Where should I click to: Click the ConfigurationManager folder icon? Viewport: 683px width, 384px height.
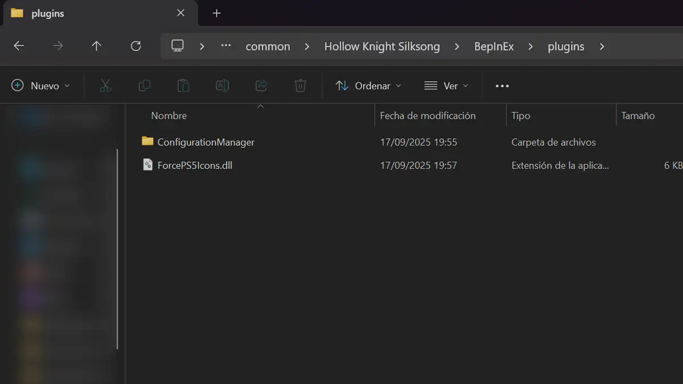(x=148, y=141)
